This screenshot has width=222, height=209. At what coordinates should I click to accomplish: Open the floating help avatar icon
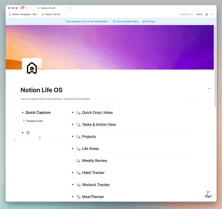pyautogui.click(x=208, y=193)
